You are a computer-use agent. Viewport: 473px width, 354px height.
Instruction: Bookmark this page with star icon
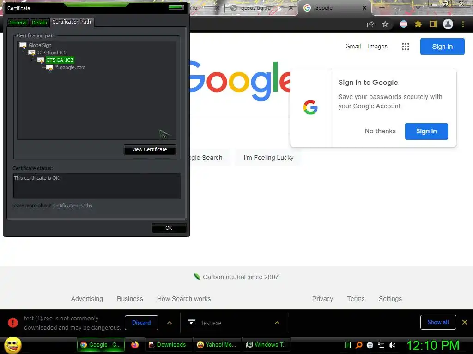point(385,24)
